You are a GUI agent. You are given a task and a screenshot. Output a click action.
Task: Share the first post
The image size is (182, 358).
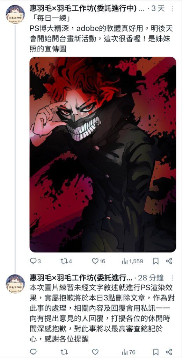click(169, 261)
